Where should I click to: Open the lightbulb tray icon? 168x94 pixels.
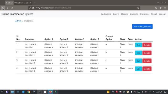coord(131,92)
